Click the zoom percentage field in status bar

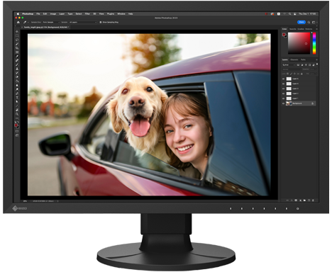(25, 201)
